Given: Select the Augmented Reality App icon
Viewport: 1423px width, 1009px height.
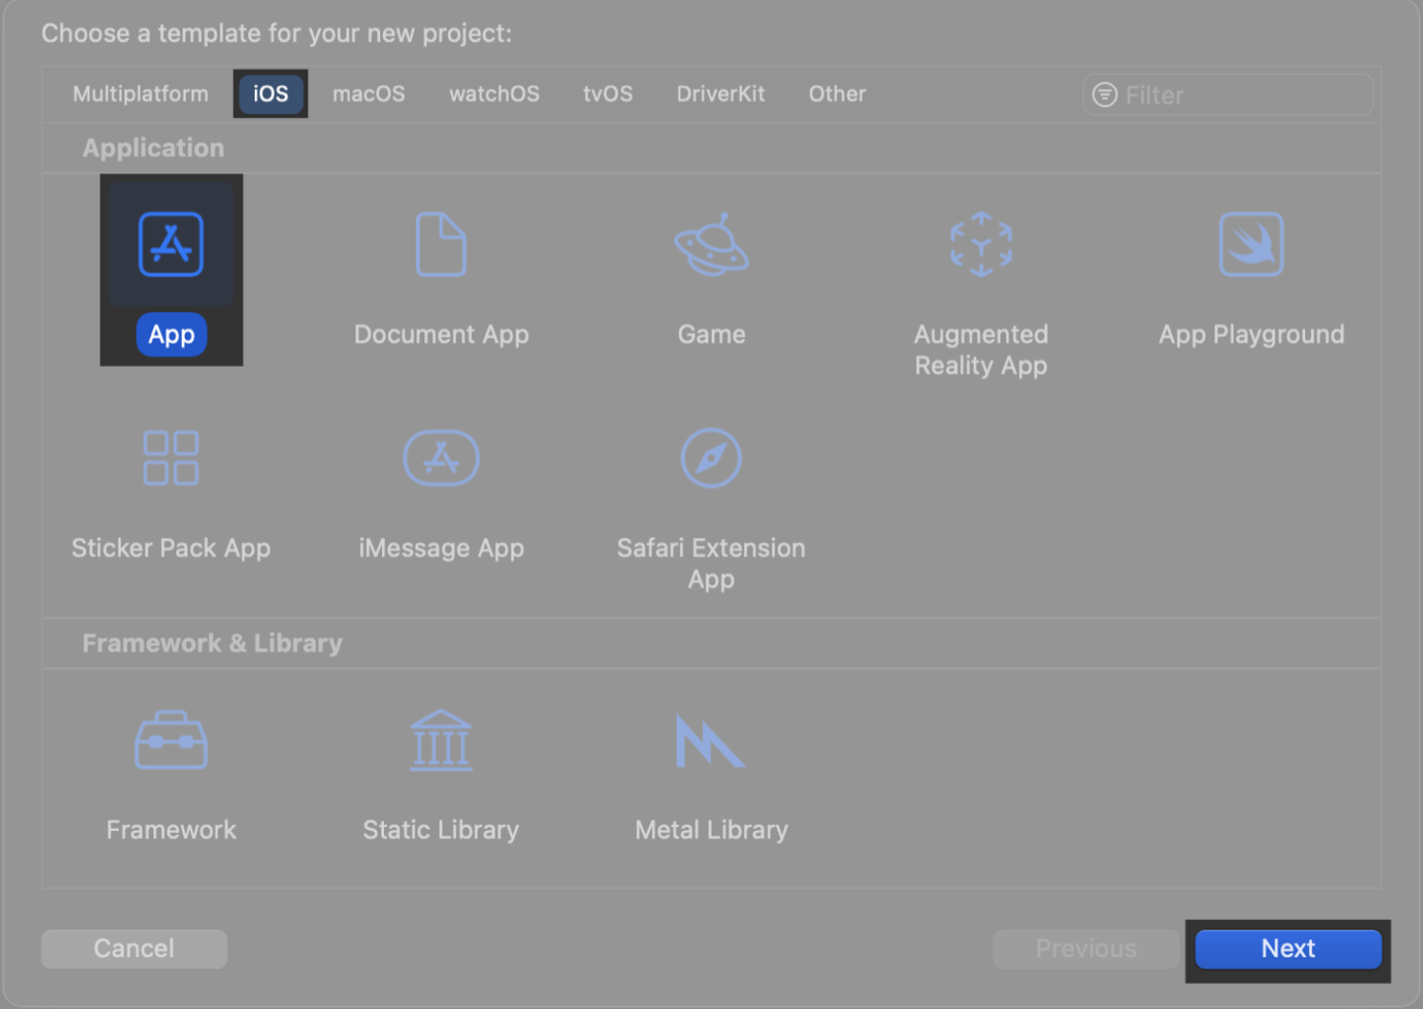Looking at the screenshot, I should click(x=981, y=244).
